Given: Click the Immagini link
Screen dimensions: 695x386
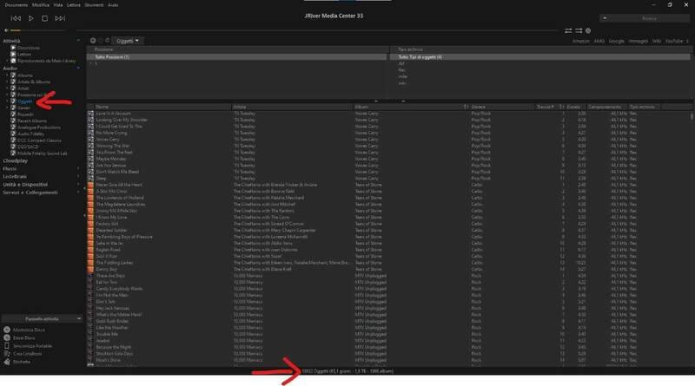Looking at the screenshot, I should pyautogui.click(x=639, y=41).
